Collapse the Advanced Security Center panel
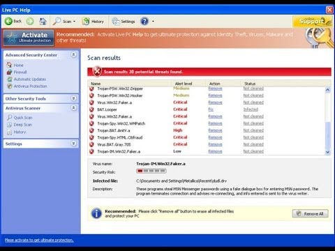 pyautogui.click(x=73, y=54)
